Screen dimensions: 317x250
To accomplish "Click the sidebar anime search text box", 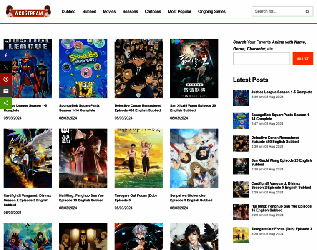I will 262,59.
